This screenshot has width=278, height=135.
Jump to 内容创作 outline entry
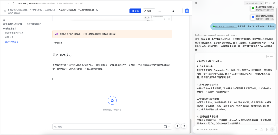coord(9,37)
